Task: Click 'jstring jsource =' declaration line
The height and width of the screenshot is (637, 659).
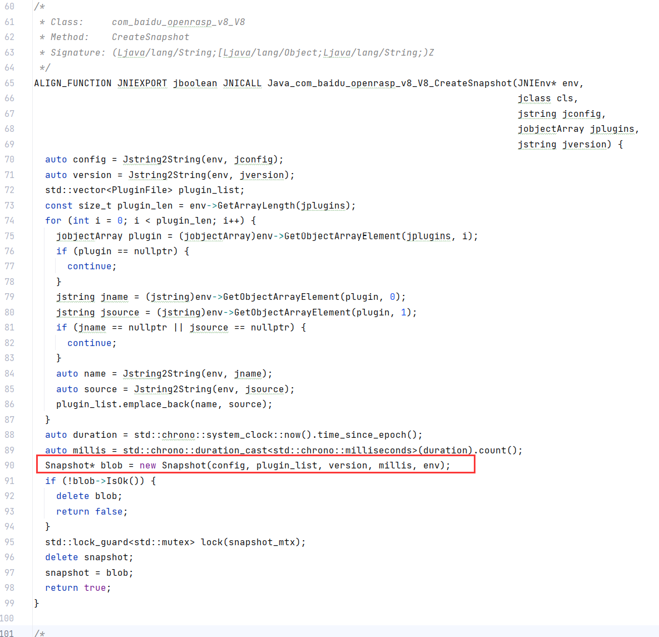Action: click(x=236, y=313)
